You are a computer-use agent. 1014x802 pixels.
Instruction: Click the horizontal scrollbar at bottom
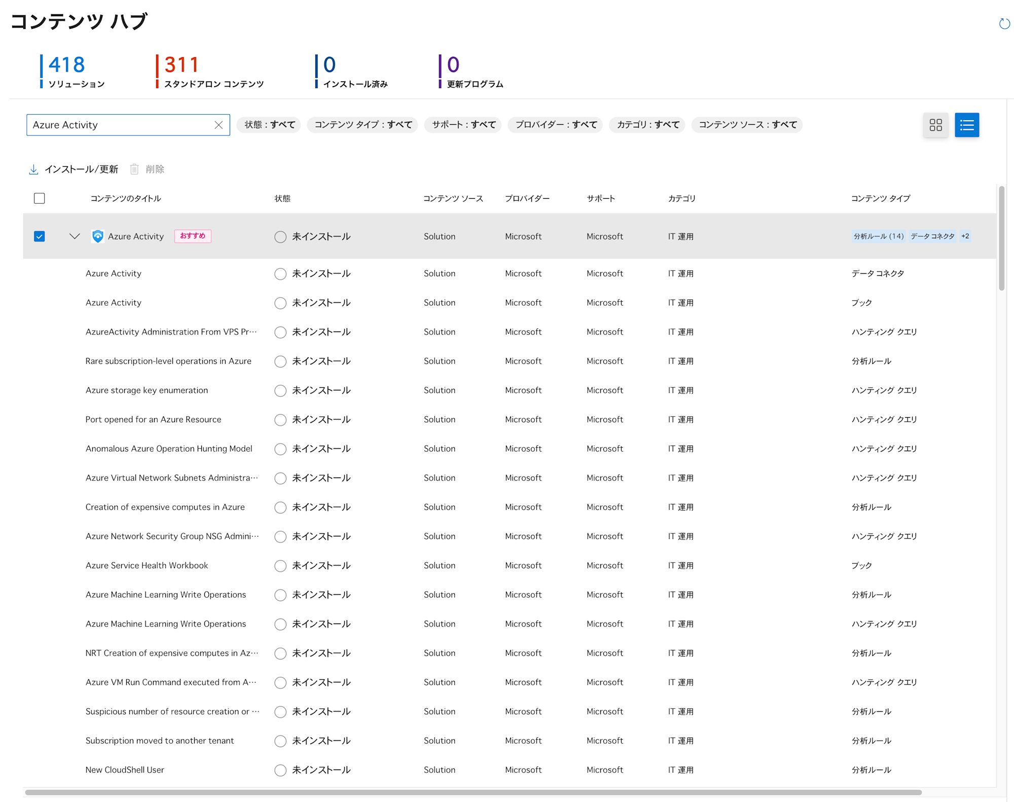point(473,792)
